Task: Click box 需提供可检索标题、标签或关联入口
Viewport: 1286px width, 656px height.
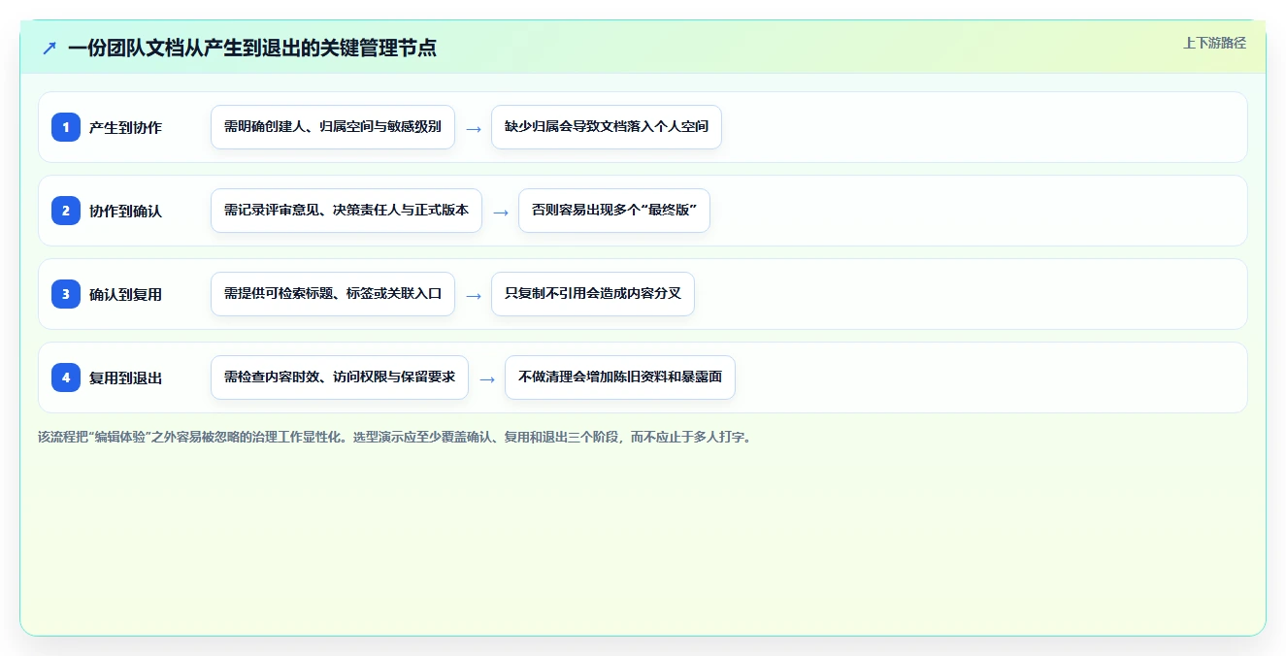Action: 333,294
